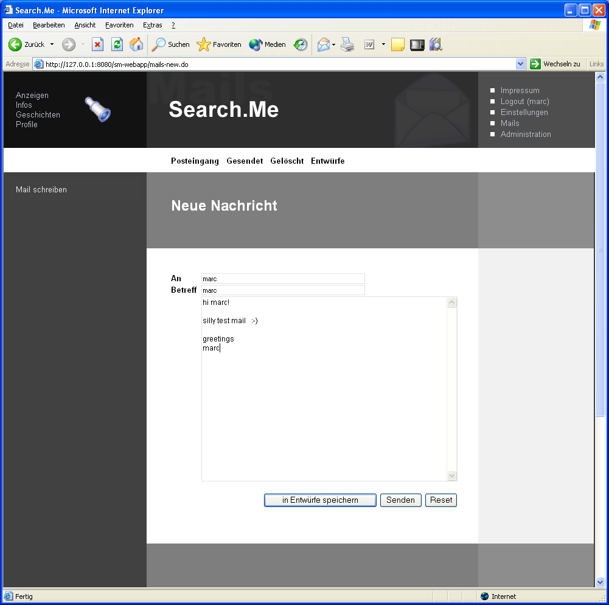Open the Einstellungen link

tap(524, 113)
